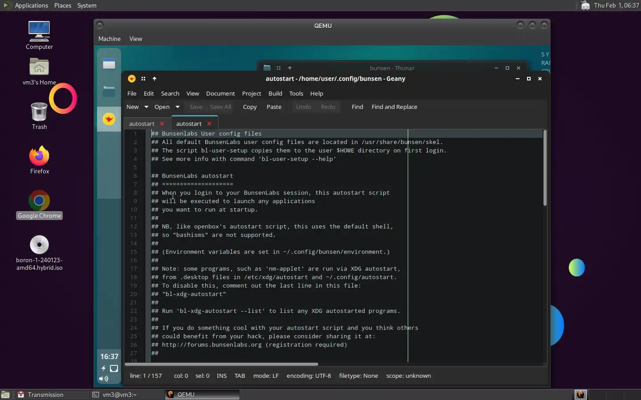Screen dimensions: 641x400
Task: Open the Edit menu in Geany
Action: [x=149, y=93]
